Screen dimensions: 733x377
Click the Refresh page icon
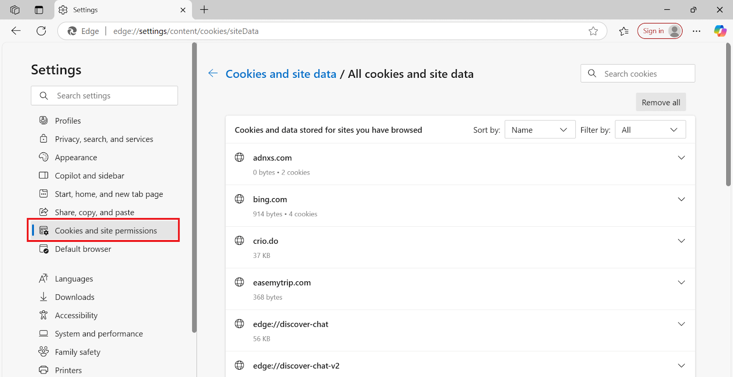point(41,31)
